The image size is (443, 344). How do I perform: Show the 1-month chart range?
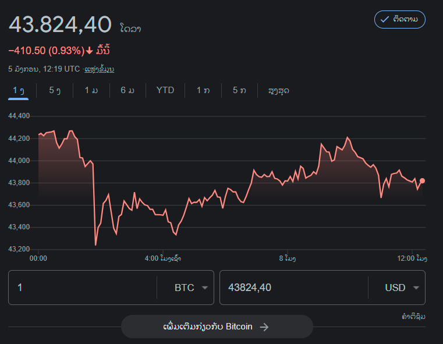pos(91,90)
